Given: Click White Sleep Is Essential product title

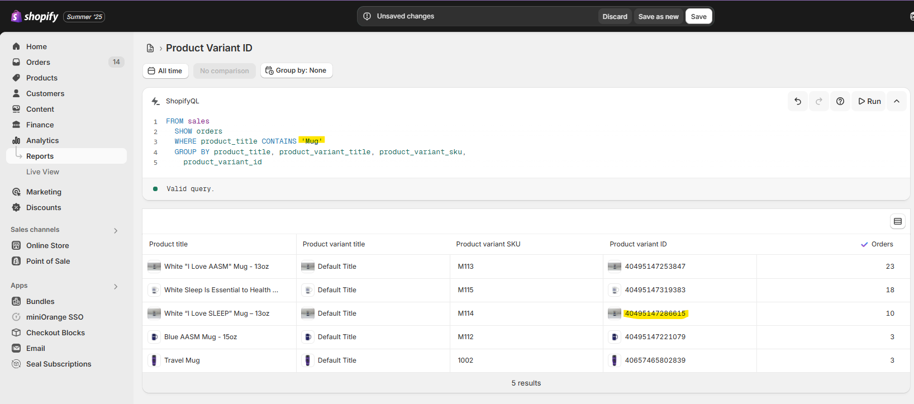Looking at the screenshot, I should click(221, 290).
